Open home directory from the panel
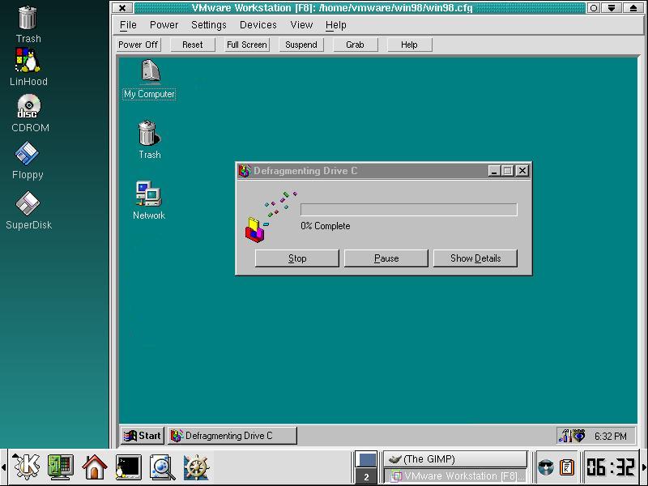This screenshot has height=486, width=648. click(x=95, y=467)
